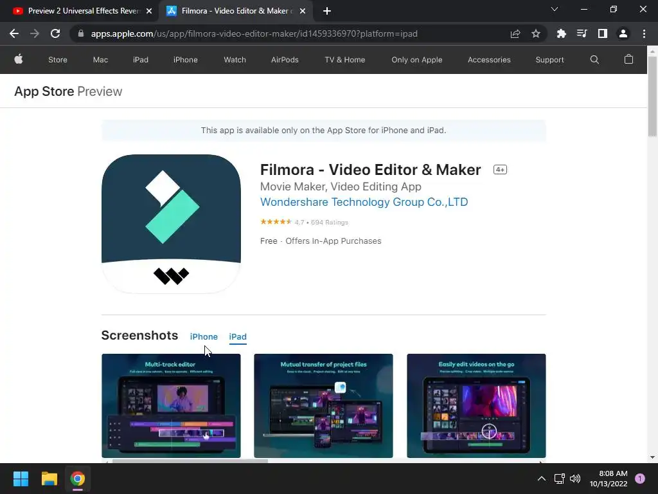The height and width of the screenshot is (494, 658).
Task: Bookmark this page with the star icon
Action: point(535,33)
